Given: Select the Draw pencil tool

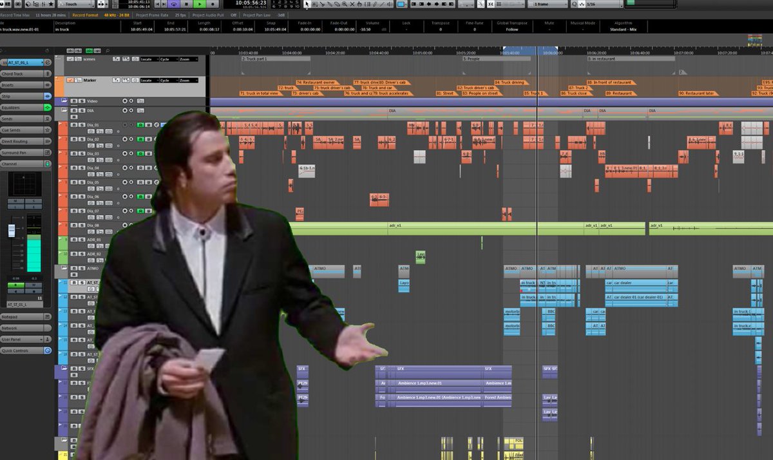Looking at the screenshot, I should click(x=374, y=4).
